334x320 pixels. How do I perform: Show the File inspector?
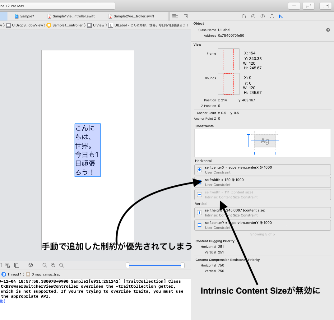coord(244,16)
